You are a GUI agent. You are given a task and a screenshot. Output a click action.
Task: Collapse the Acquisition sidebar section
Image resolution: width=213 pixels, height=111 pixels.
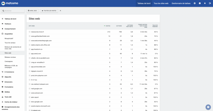point(9,34)
